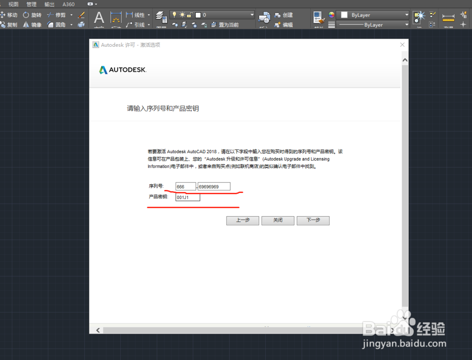Toggle the layer On/Off lightbulb icon
Screen dimensions: 472x360
coord(174,15)
